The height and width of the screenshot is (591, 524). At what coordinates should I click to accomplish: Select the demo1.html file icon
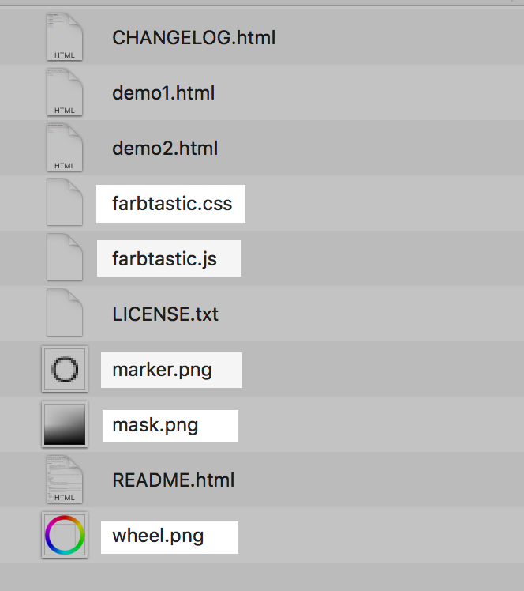pyautogui.click(x=65, y=92)
